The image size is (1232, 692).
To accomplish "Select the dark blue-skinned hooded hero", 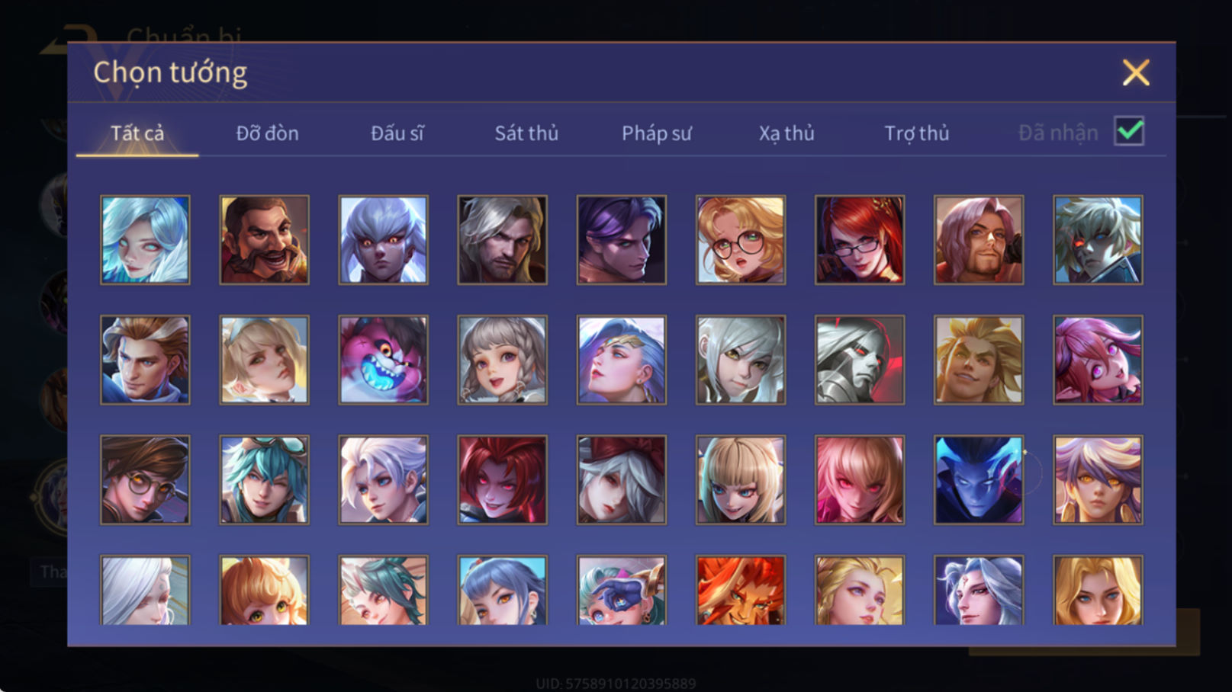I will pyautogui.click(x=979, y=480).
